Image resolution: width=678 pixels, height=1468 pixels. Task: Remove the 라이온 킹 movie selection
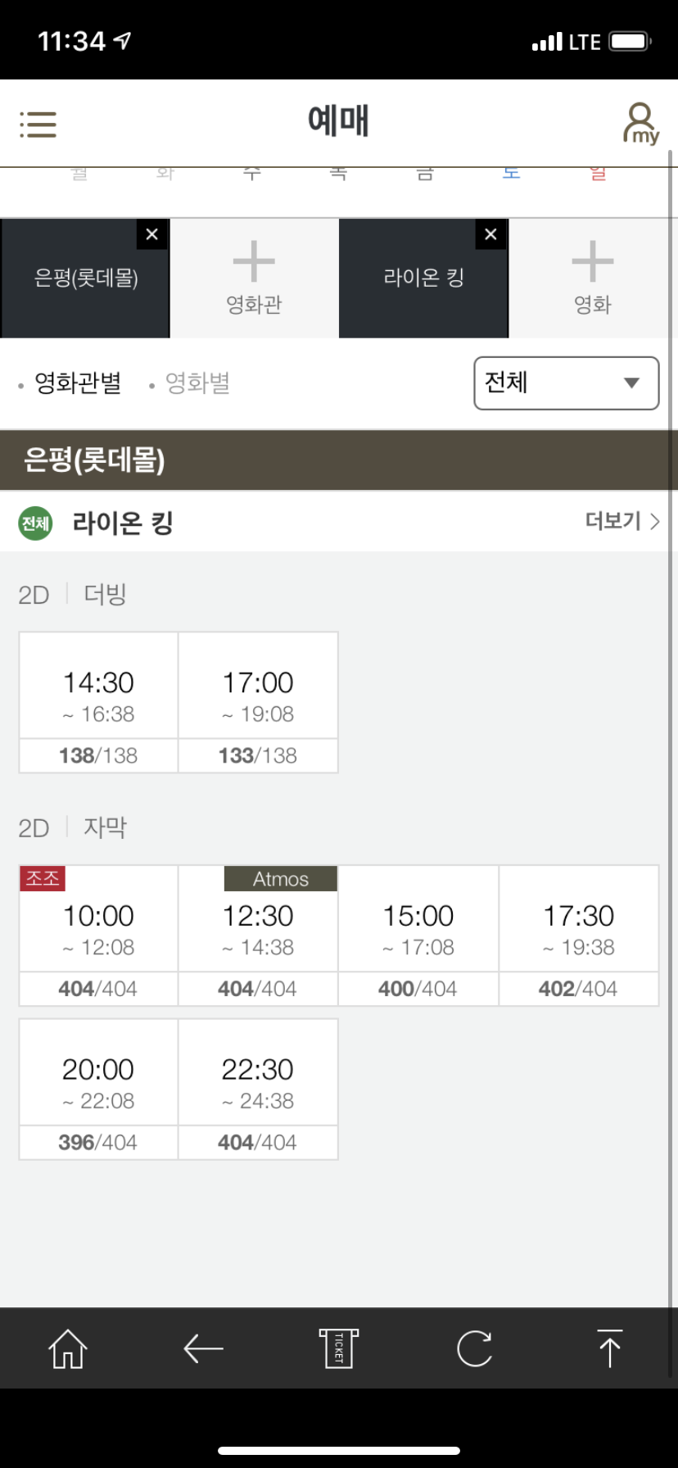(x=490, y=234)
